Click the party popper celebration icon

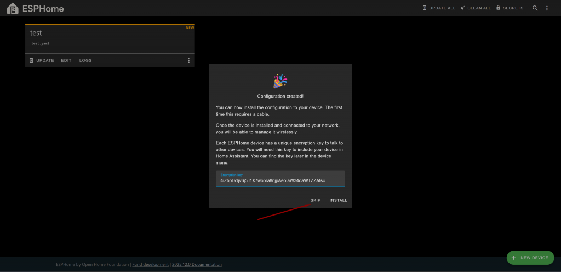point(280,81)
